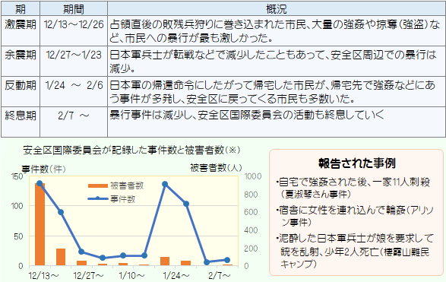
Task: Select the 反動期 cell
Action: pos(21,91)
